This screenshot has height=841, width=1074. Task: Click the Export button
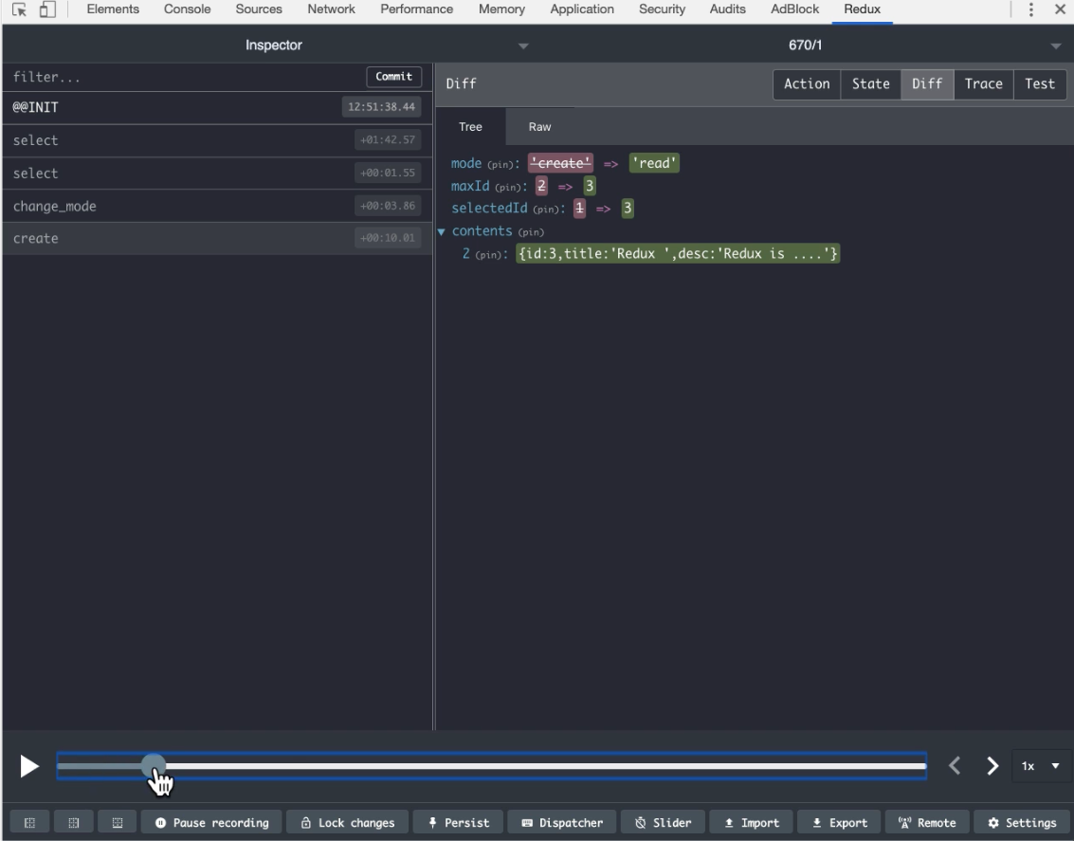(839, 822)
